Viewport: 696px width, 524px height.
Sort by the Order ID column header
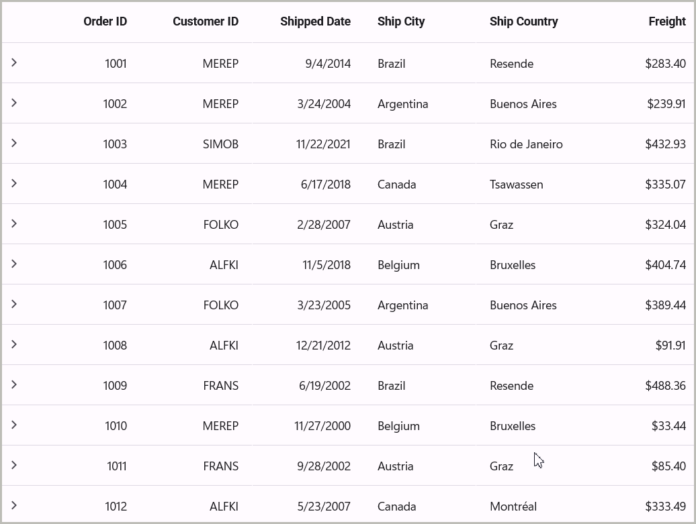pos(105,21)
